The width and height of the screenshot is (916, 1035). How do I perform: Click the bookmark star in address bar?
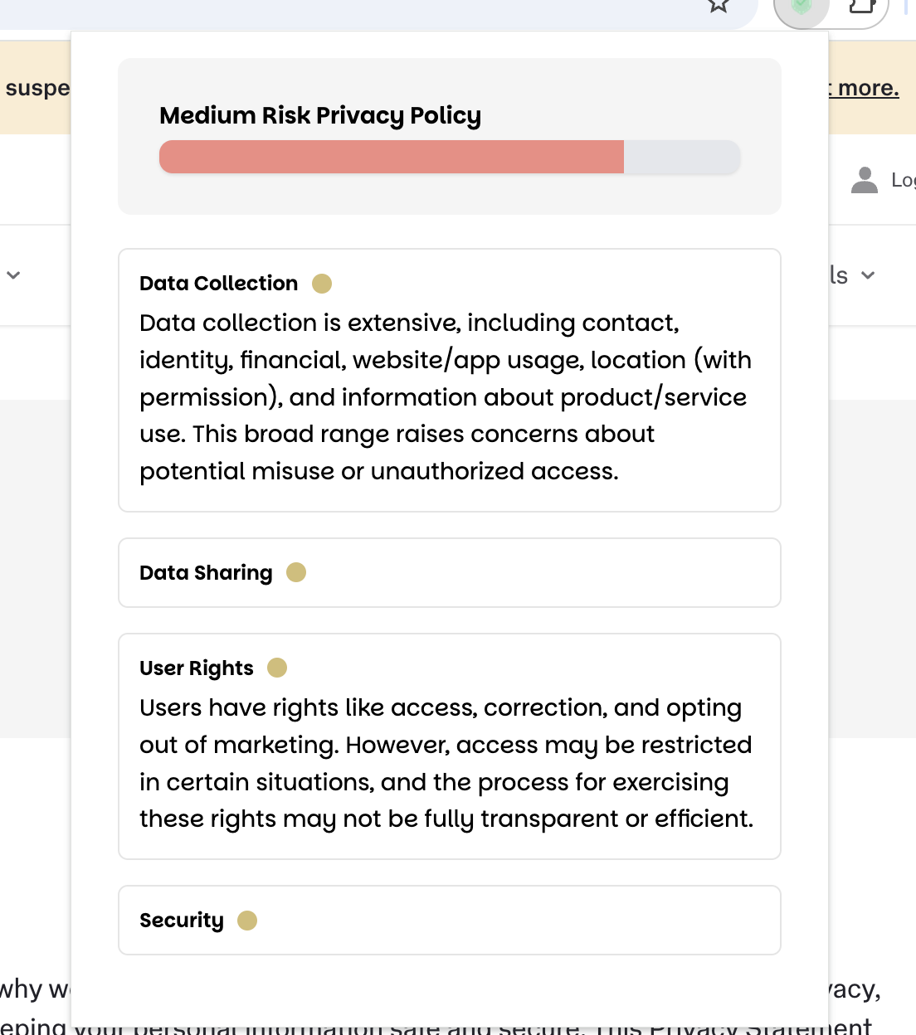tap(719, 7)
